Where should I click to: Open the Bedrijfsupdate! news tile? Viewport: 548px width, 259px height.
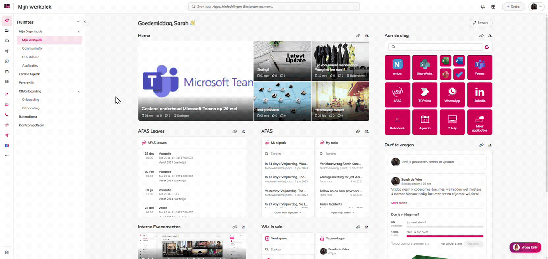coord(282,101)
